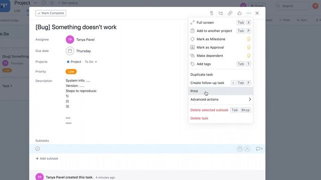The width and height of the screenshot is (321, 180).
Task: Choose Delete selected subtask
Action: 221,110
